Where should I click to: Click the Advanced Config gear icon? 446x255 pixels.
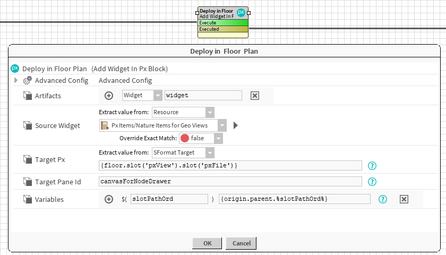pyautogui.click(x=28, y=80)
